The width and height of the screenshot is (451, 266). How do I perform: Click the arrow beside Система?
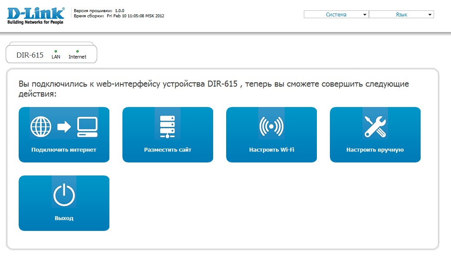click(365, 15)
